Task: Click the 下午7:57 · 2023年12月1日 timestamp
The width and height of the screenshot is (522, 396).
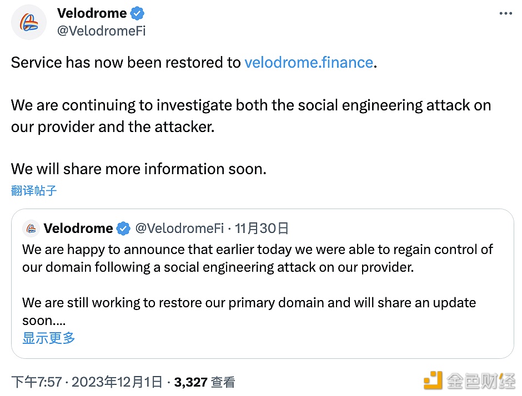Action: pos(87,382)
